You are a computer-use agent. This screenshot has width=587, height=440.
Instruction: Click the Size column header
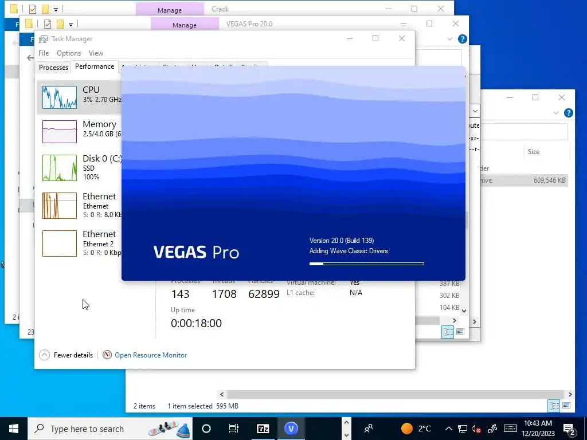click(x=534, y=151)
